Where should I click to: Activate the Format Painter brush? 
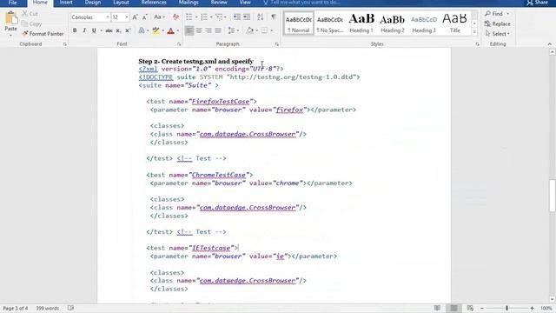click(x=43, y=34)
